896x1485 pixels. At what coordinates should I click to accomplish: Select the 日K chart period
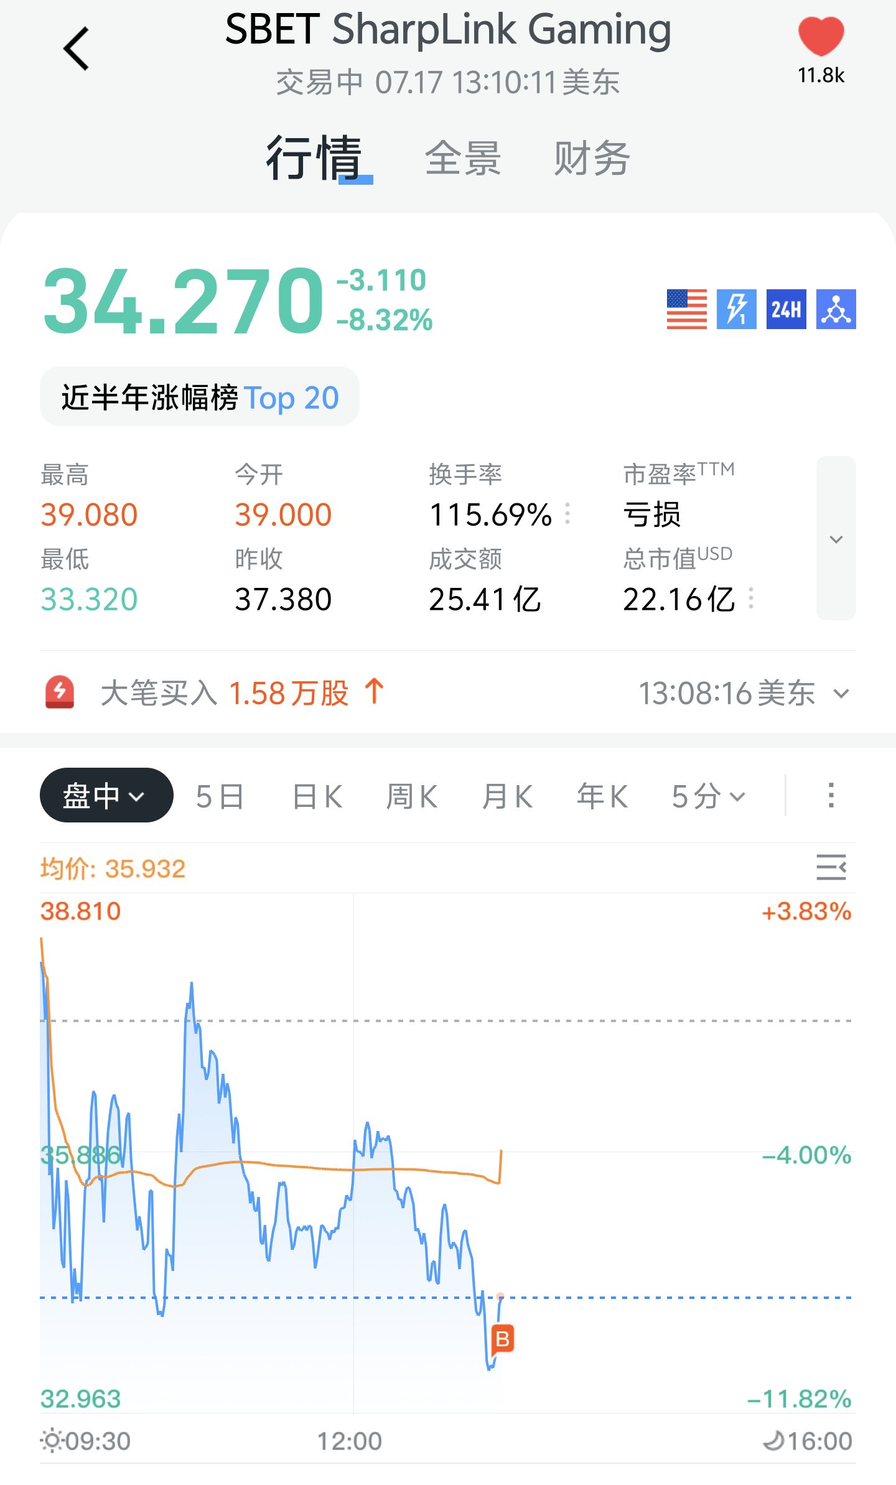point(317,796)
